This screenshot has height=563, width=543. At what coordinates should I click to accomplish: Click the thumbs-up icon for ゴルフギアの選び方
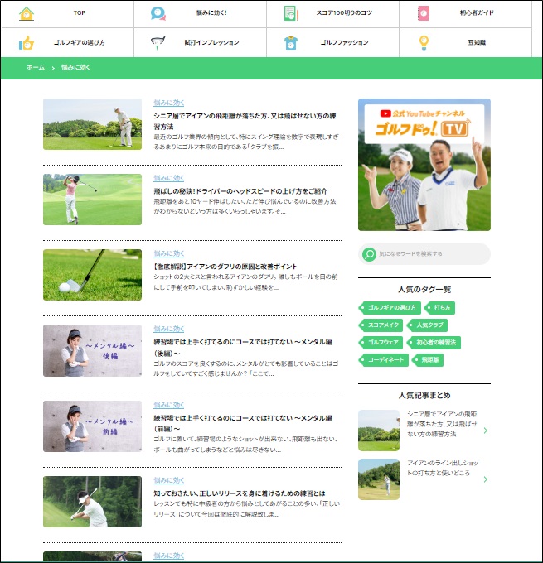tap(27, 43)
